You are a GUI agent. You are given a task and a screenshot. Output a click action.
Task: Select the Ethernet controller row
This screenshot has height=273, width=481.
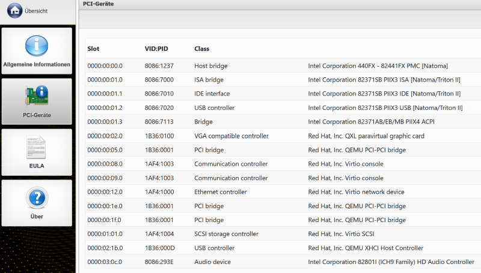point(220,192)
